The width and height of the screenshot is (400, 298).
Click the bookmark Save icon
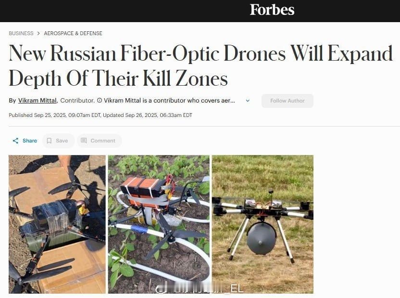tap(49, 141)
